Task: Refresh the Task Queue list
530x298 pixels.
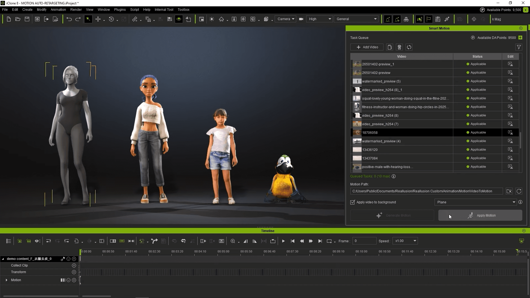Action: pyautogui.click(x=409, y=47)
